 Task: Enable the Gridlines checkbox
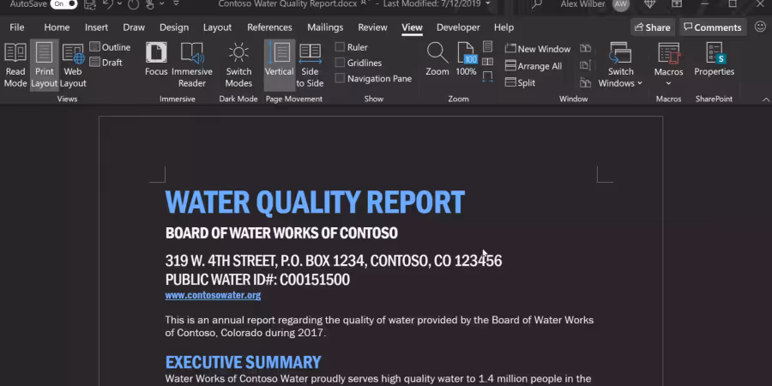coord(340,63)
